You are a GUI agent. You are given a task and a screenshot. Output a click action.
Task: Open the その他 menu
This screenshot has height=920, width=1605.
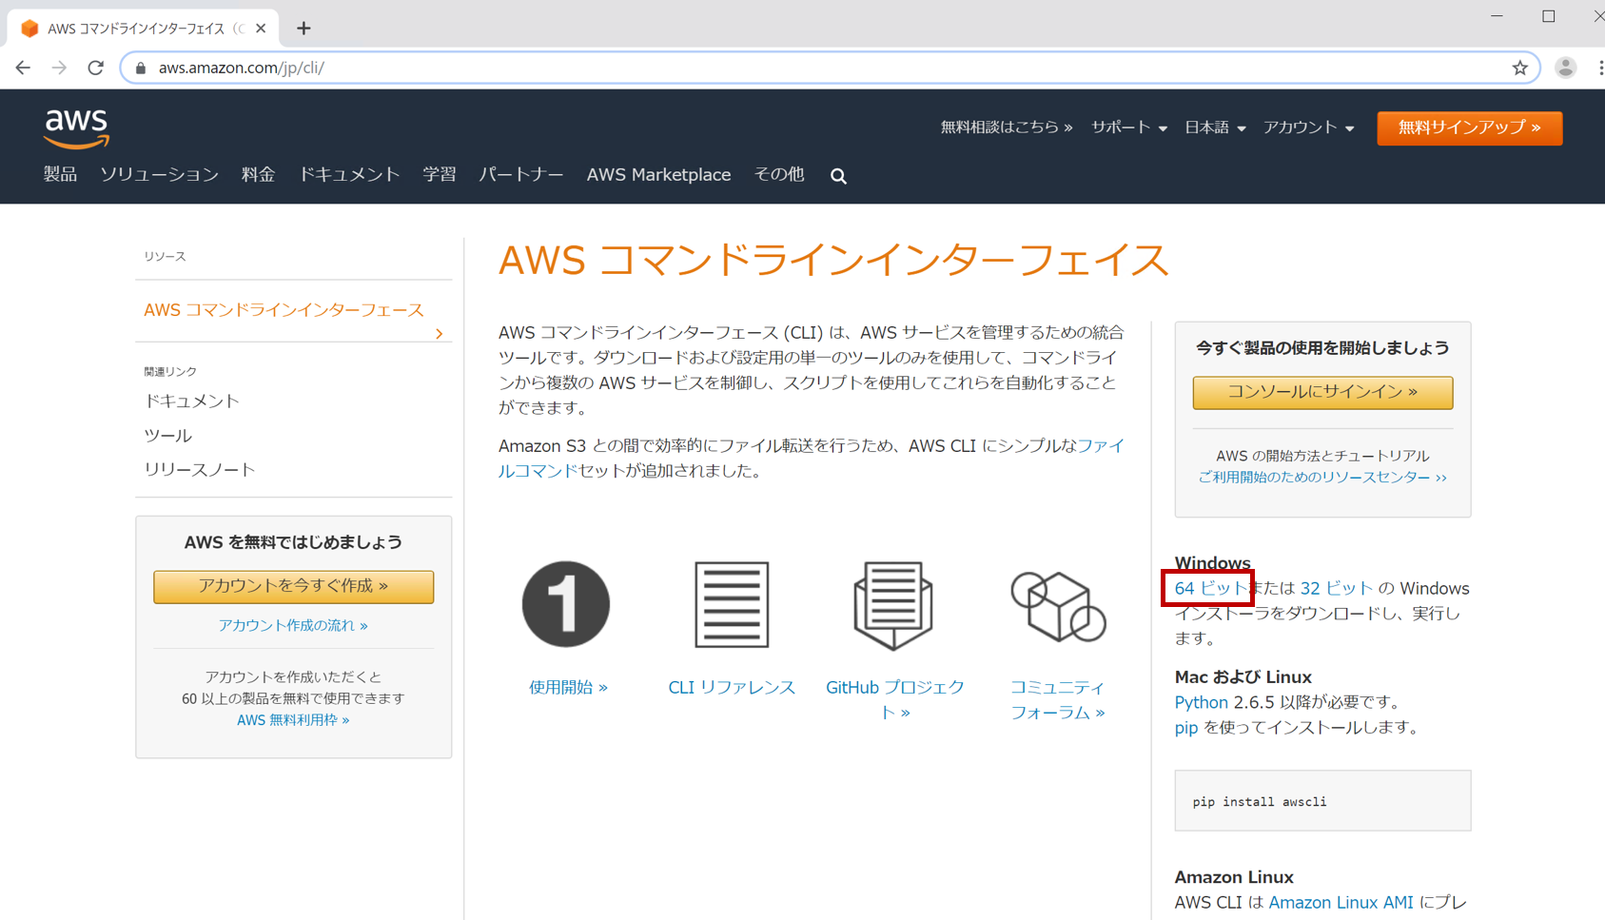point(779,174)
